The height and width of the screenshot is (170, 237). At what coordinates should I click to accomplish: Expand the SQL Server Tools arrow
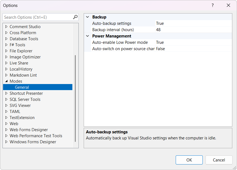click(6, 99)
